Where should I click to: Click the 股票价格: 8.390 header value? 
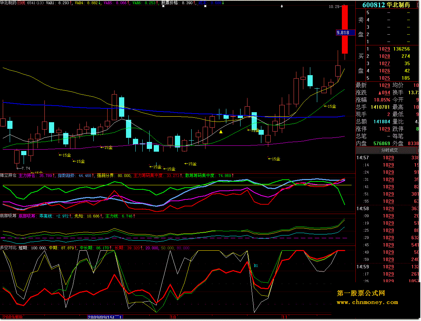(x=178, y=2)
